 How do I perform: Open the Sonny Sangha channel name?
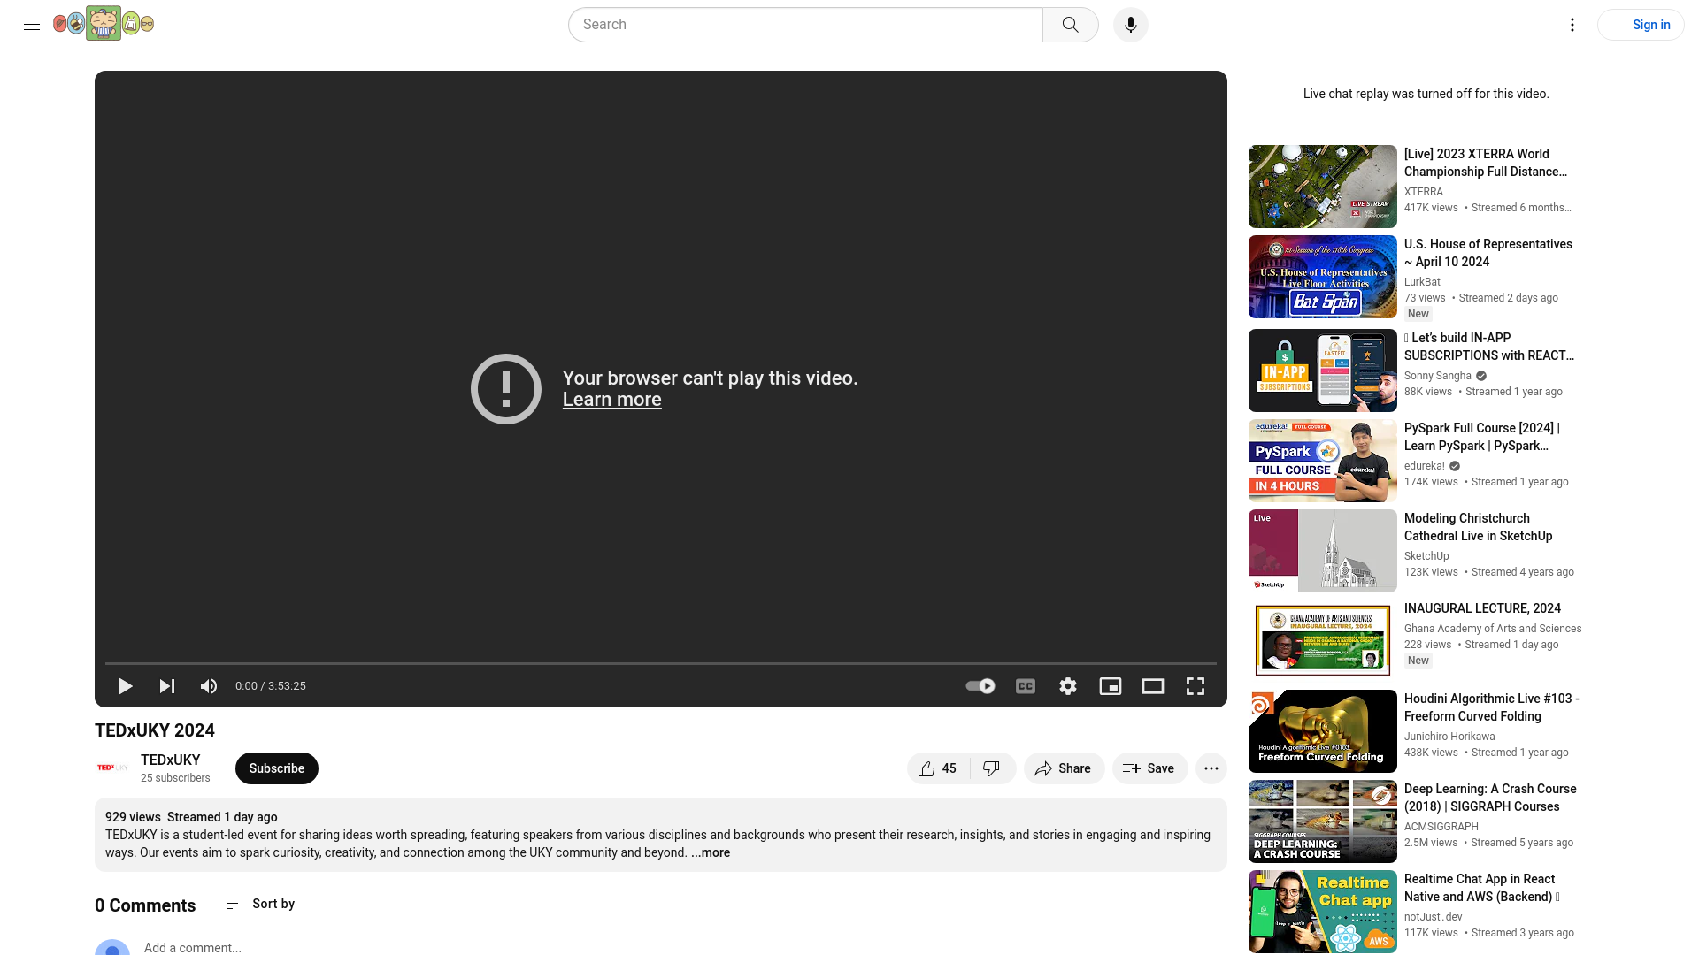[1437, 376]
